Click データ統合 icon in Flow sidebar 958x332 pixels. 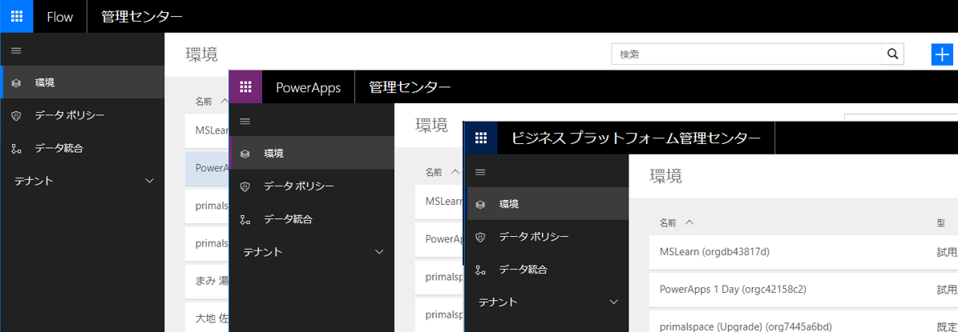17,148
